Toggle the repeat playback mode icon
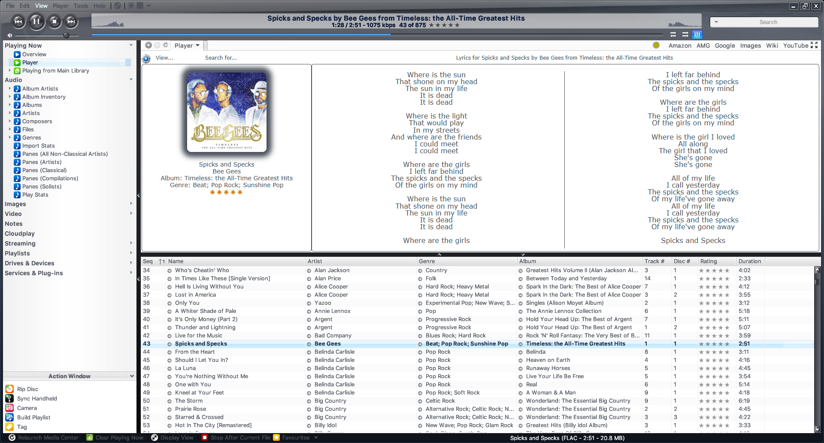 (673, 34)
